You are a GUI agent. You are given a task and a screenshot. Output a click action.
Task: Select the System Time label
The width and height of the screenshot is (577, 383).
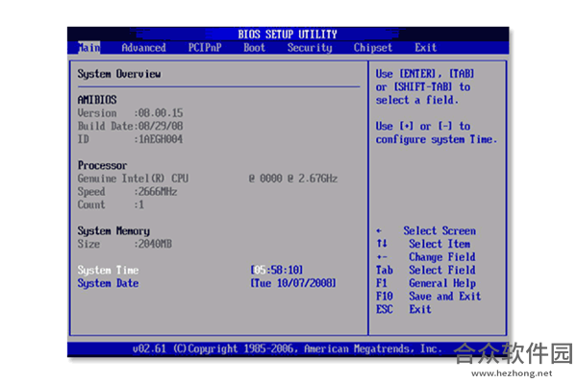[x=108, y=271]
